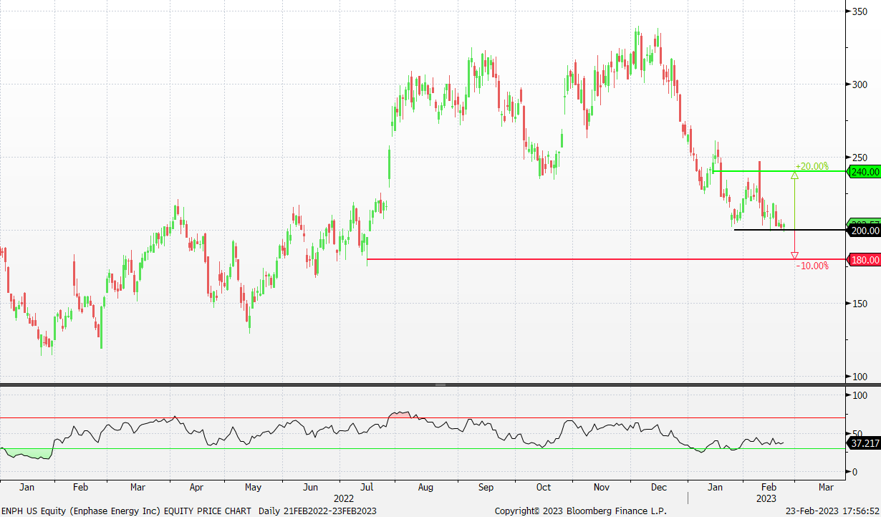Select the 37.217 RSI value tag
This screenshot has width=881, height=517.
[864, 444]
